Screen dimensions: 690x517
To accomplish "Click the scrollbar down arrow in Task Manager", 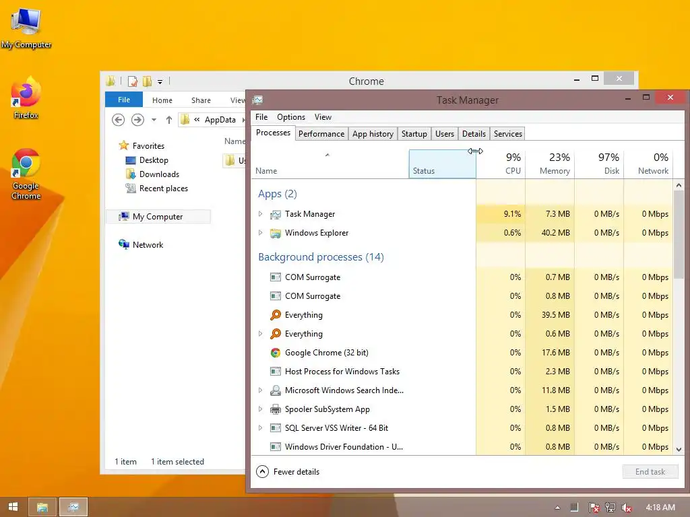I will [x=679, y=449].
